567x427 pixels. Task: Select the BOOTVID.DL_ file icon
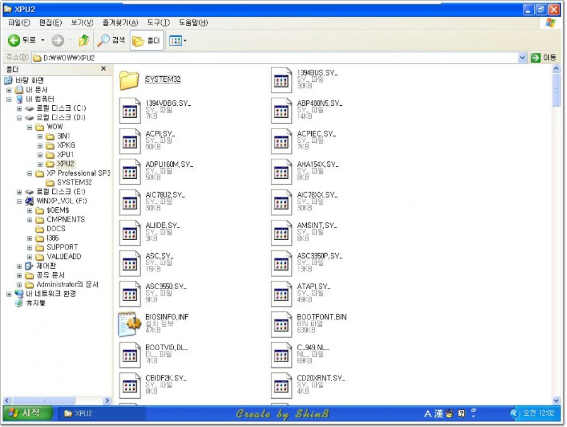(130, 355)
